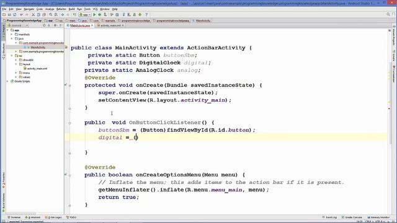Viewport: 397px width, 223px height.
Task: Click Attach debugger to process icon
Action: pos(105,15)
